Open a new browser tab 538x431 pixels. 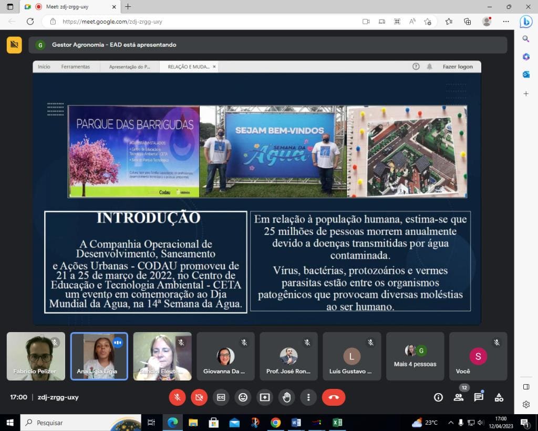point(128,6)
